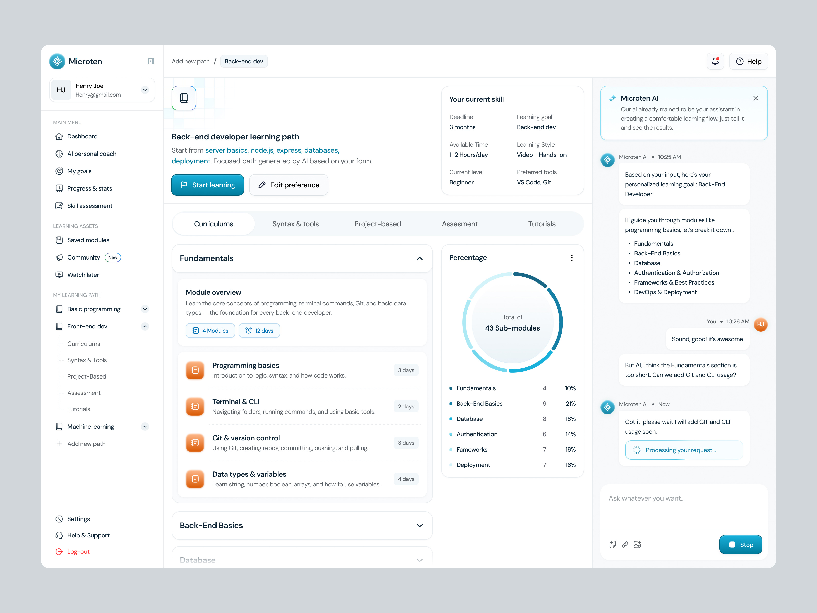
Task: Click the Start learning button
Action: coord(207,185)
